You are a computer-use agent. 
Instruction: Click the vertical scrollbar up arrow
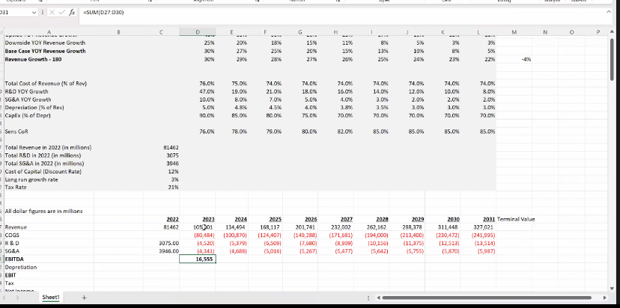pos(613,31)
